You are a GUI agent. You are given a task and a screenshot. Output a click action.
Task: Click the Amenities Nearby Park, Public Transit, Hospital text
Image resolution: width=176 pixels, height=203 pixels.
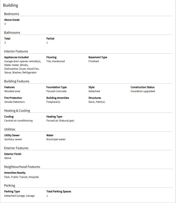coord(22,177)
